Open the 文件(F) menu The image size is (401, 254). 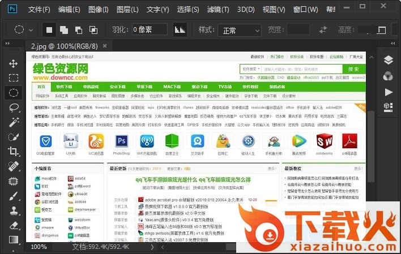pos(39,10)
